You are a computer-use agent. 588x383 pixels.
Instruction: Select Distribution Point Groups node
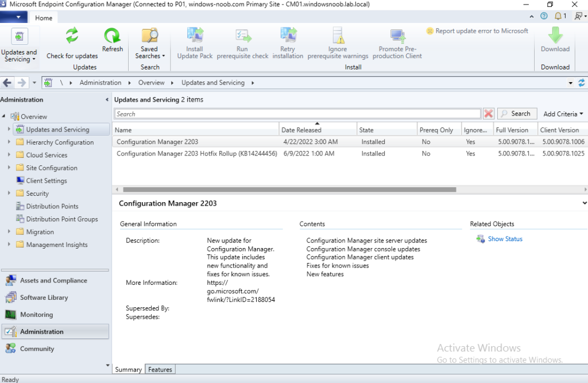62,219
